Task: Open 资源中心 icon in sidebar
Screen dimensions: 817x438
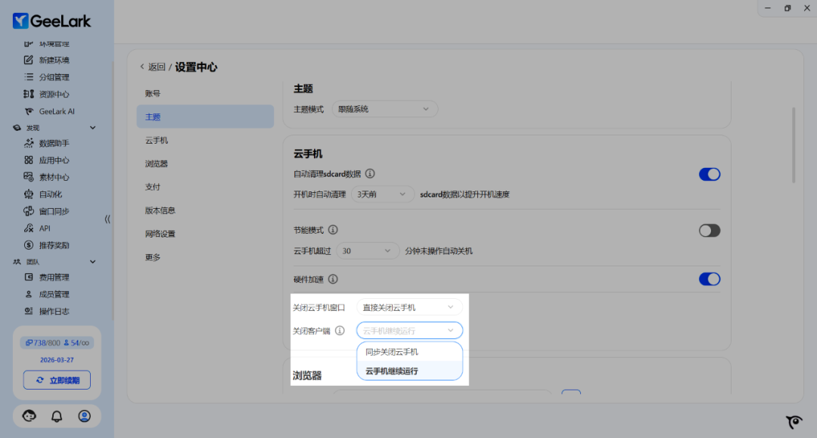Action: [x=29, y=95]
